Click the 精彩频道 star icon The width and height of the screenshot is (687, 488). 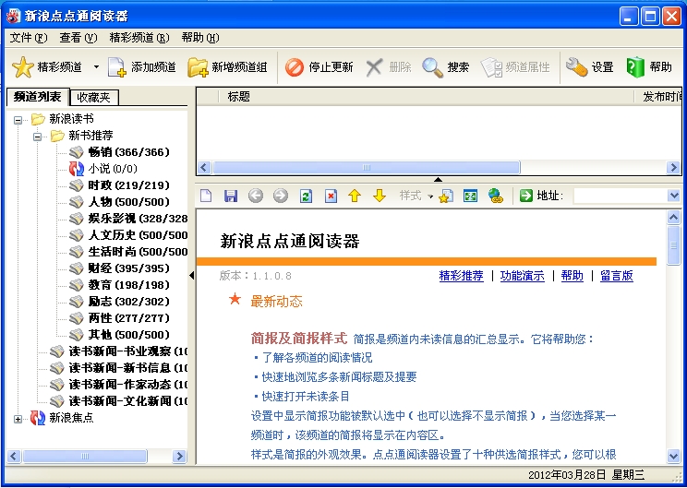click(22, 67)
